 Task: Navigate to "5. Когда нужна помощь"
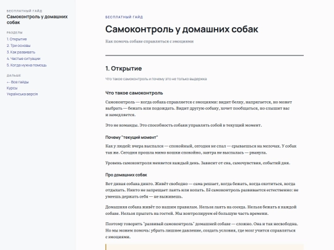pyautogui.click(x=27, y=65)
